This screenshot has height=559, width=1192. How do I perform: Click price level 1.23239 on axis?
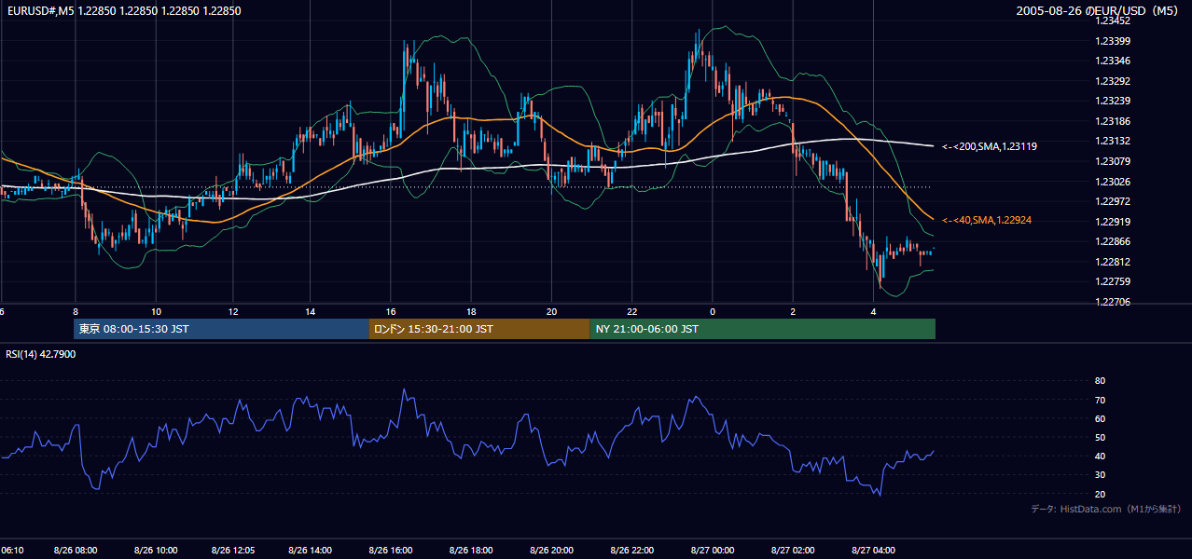click(1111, 101)
